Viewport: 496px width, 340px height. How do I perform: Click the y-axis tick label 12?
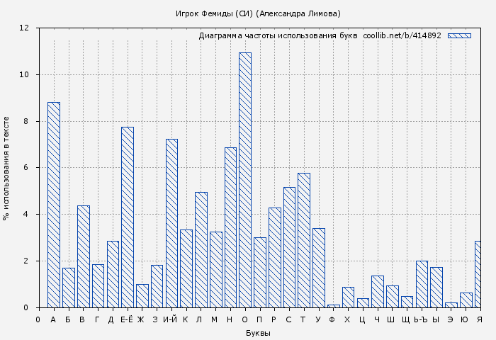point(24,28)
